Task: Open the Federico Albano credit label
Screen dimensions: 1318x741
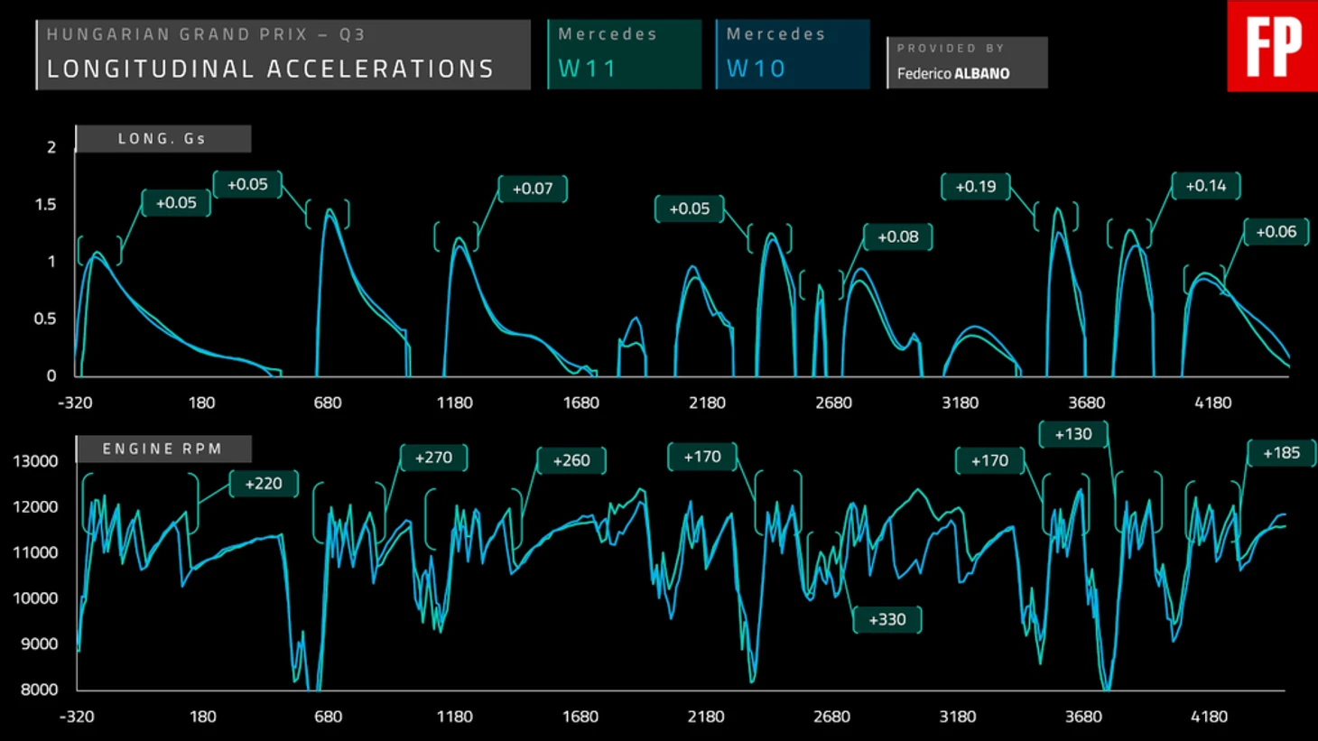Action: tap(966, 62)
